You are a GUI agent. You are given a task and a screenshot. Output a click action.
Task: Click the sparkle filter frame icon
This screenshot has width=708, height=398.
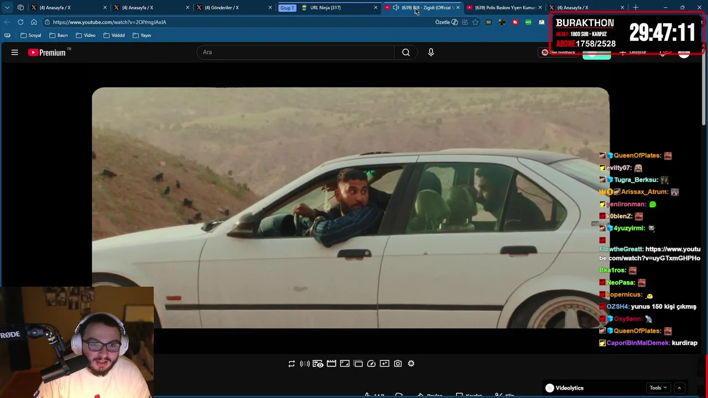click(384, 364)
